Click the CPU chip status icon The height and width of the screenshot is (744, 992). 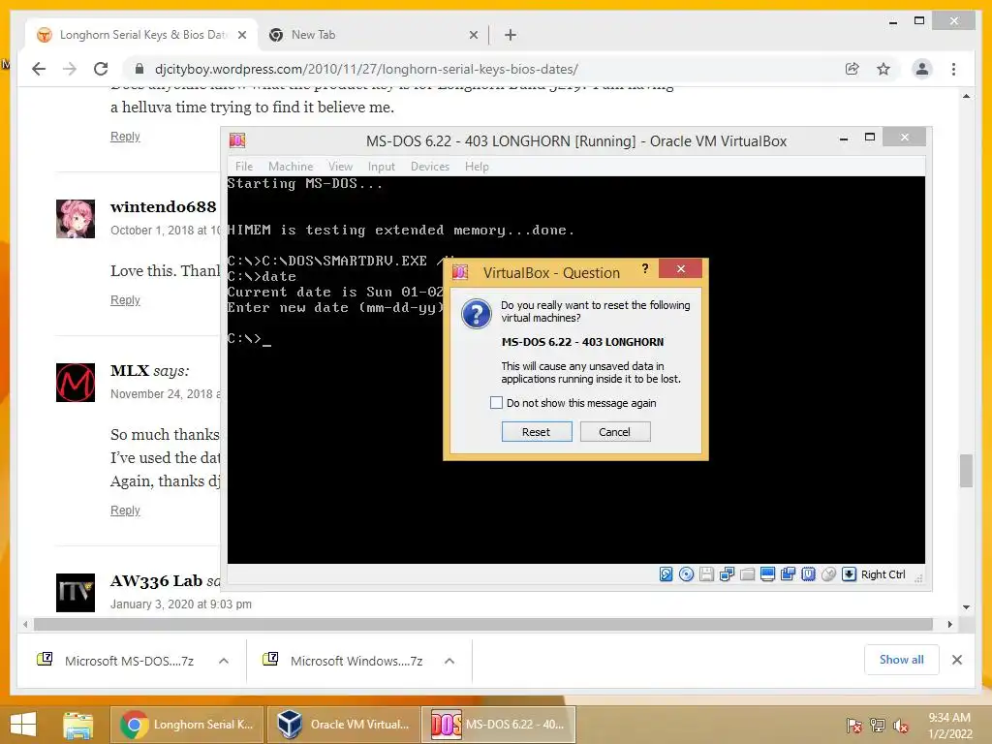point(808,574)
